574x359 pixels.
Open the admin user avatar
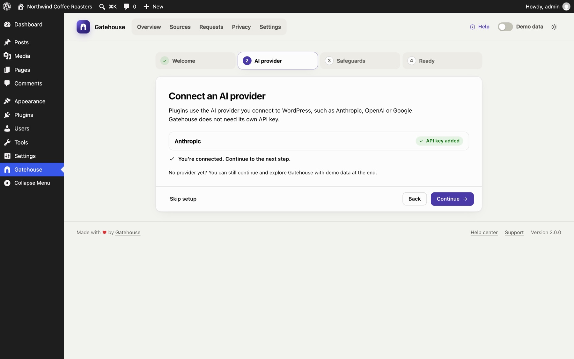566,6
